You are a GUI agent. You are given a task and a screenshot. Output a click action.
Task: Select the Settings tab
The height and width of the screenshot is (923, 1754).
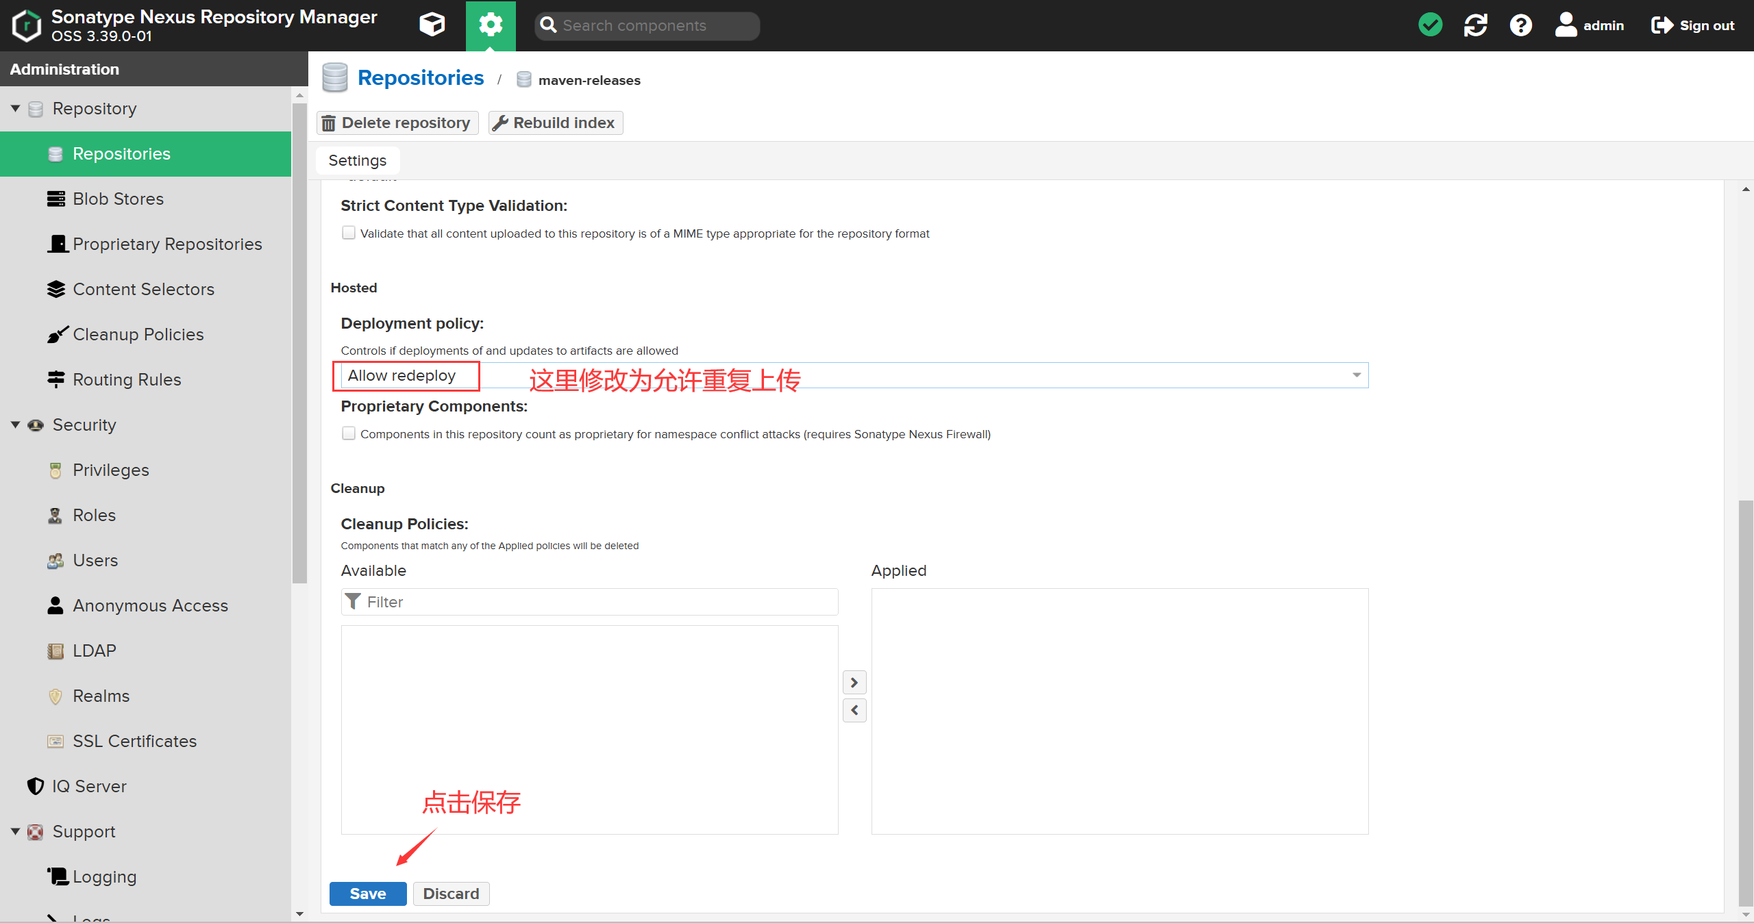357,160
